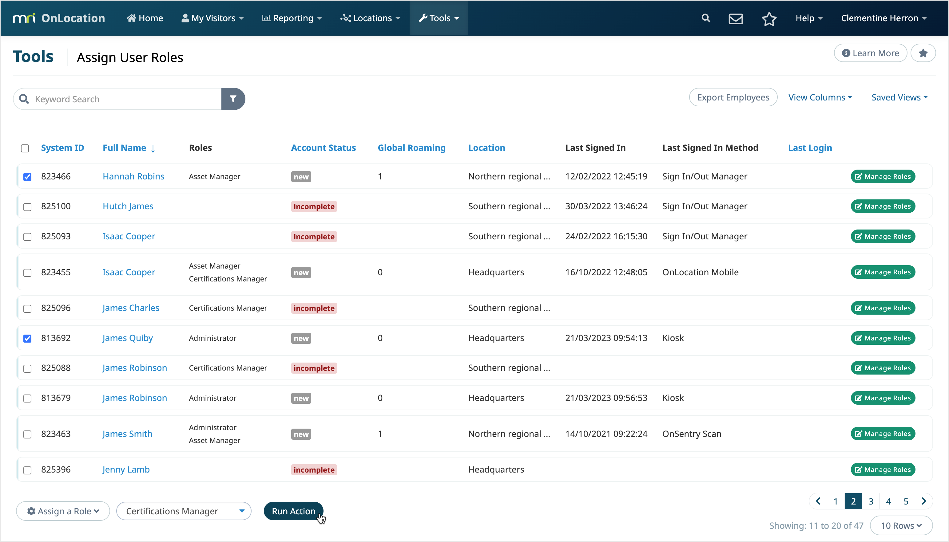
Task: Click the Run Action button
Action: [293, 511]
